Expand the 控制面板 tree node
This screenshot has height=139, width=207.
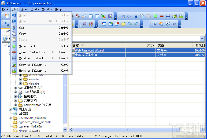click(15, 96)
